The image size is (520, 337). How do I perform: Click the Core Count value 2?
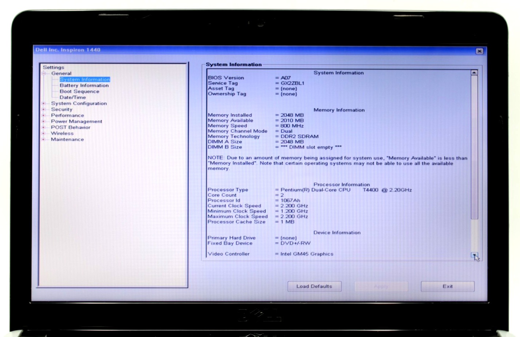click(282, 195)
